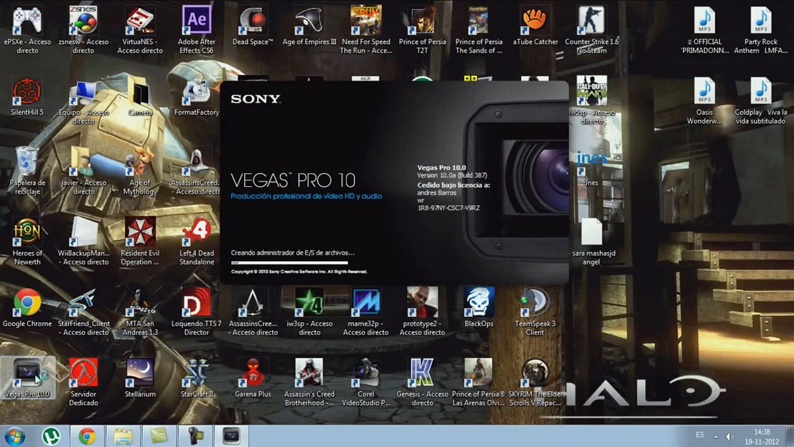The image size is (794, 447).
Task: Click the Vegas Pro 10 splash screen title
Action: click(293, 180)
